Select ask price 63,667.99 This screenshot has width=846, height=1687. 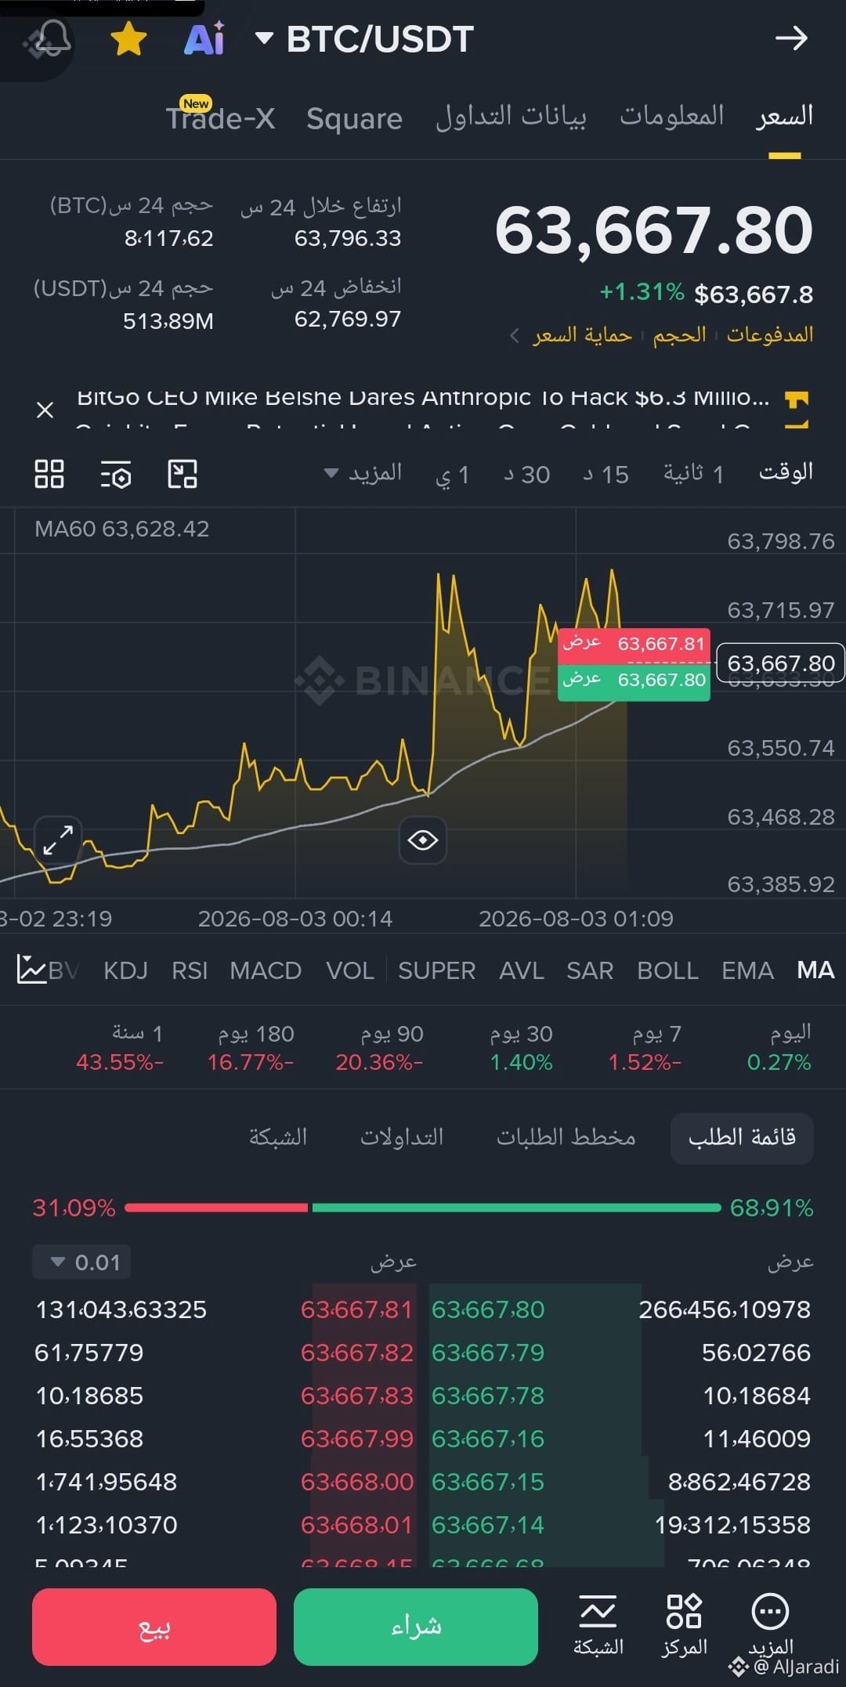[356, 1439]
